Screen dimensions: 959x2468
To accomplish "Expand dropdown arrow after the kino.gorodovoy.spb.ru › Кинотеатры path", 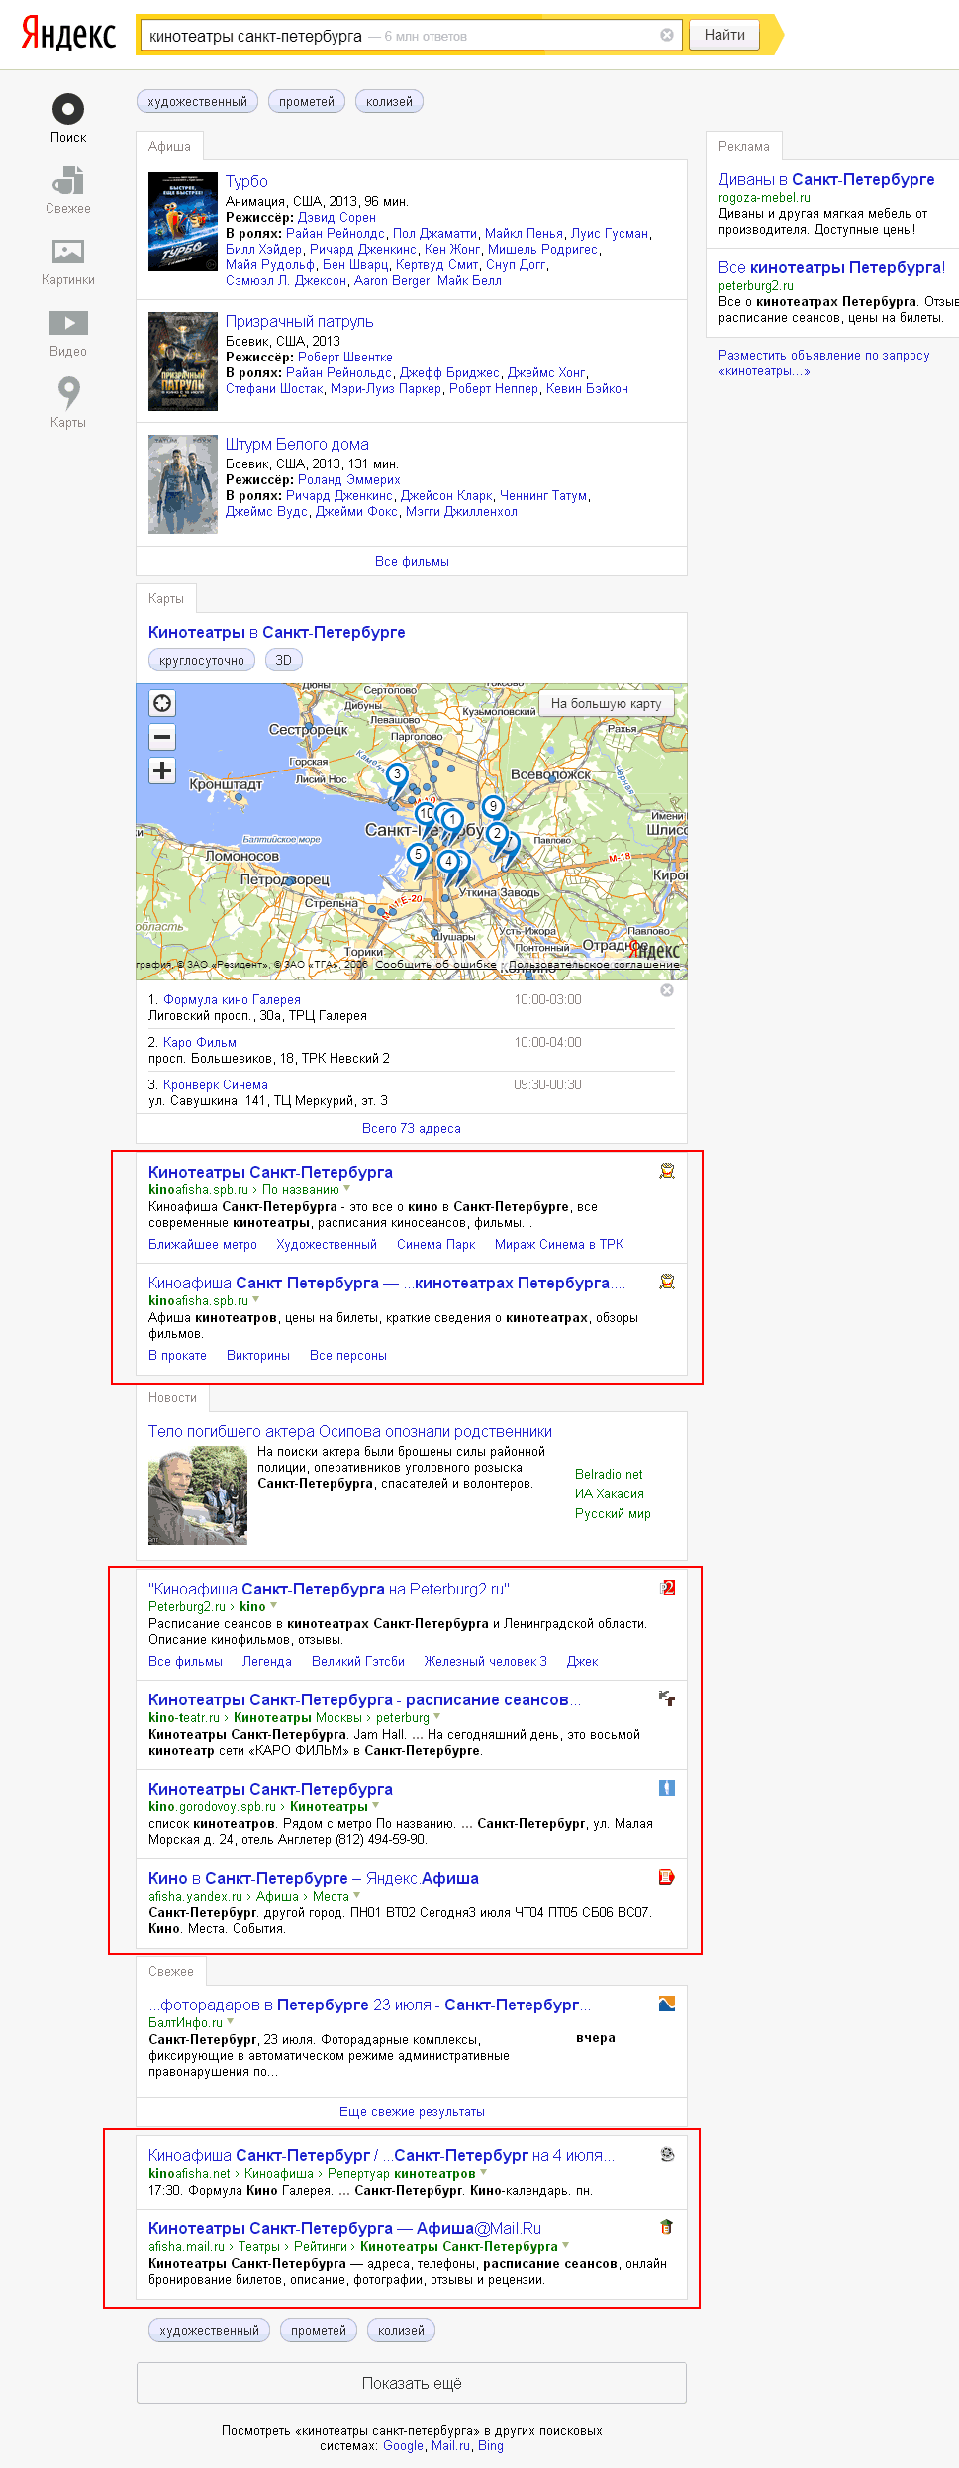I will point(375,1805).
